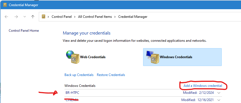The image size is (241, 103).
Task: Expand the BR-HTPC credential chevron
Action: click(x=219, y=93)
